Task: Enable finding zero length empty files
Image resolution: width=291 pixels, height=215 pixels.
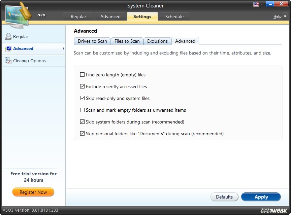Action: click(x=82, y=75)
